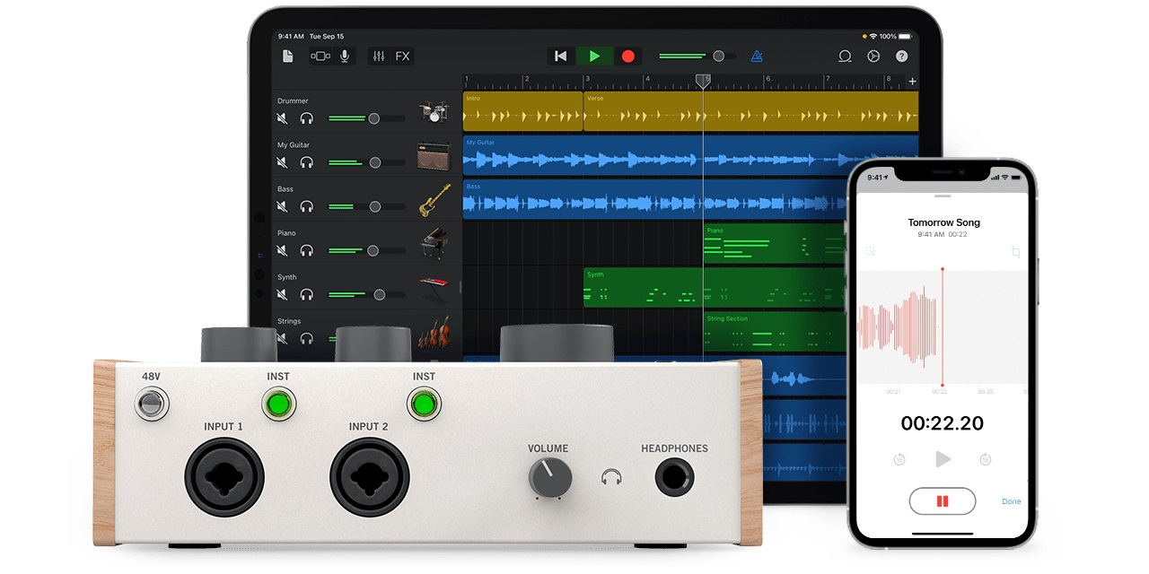The height and width of the screenshot is (574, 1149).
Task: Tap the drum kit icon on the Drummer track
Action: 434,111
